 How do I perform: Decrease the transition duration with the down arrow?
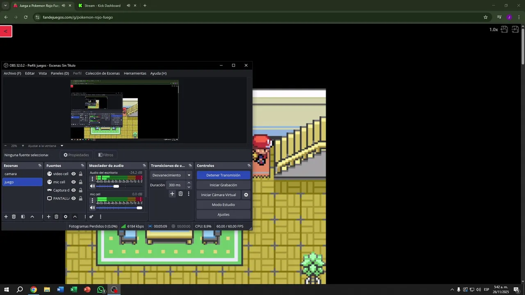(x=189, y=187)
